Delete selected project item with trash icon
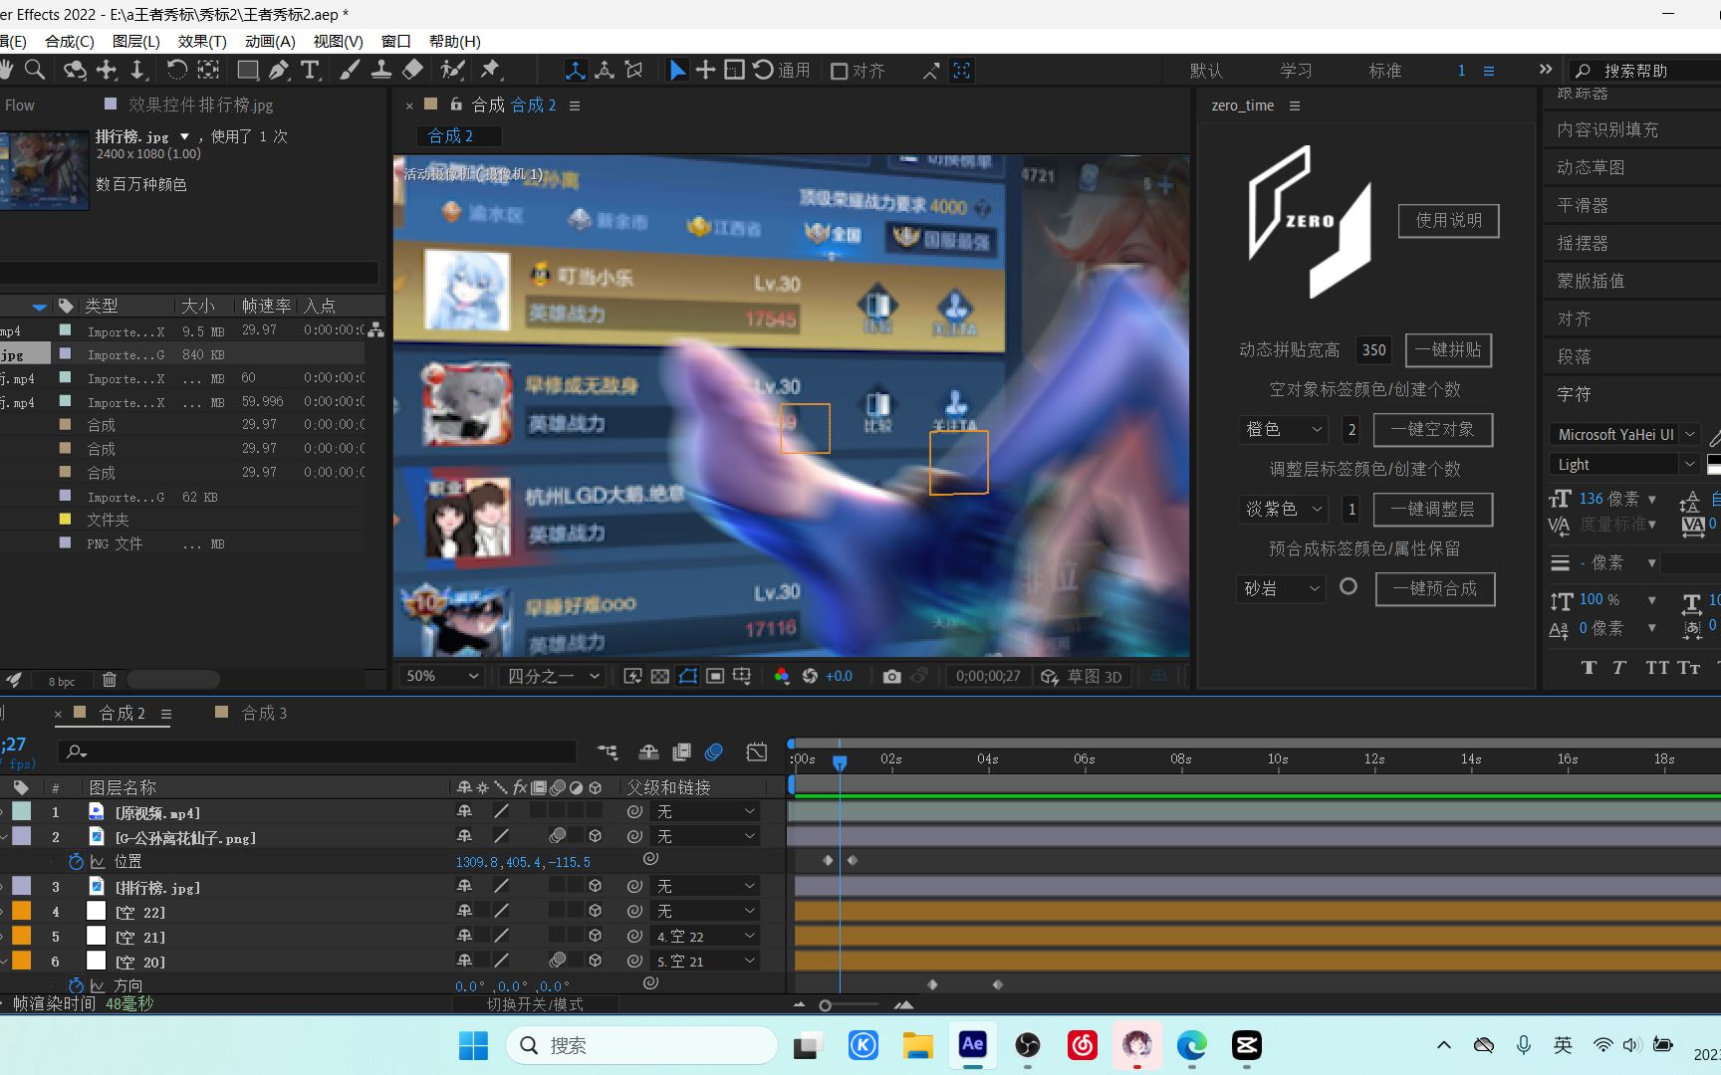1721x1075 pixels. tap(110, 680)
